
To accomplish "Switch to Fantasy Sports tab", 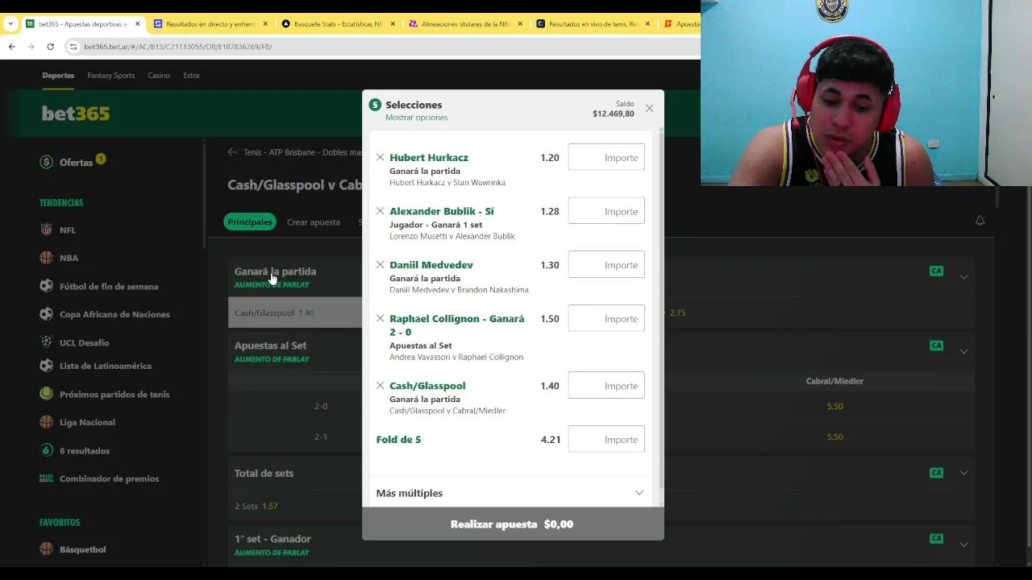I will [111, 76].
